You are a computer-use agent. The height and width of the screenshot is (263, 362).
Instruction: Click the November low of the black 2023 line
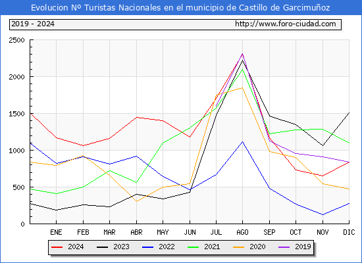click(323, 145)
